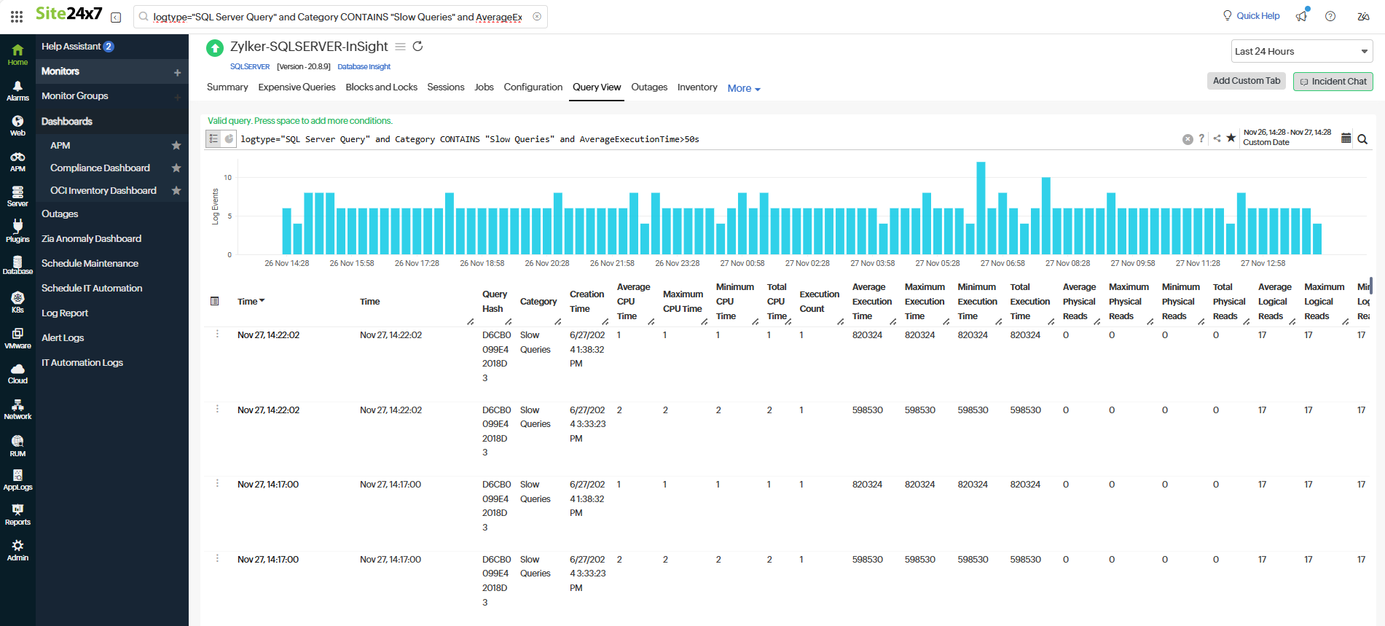
Task: Follow the SQLSERVER type link
Action: 250,66
